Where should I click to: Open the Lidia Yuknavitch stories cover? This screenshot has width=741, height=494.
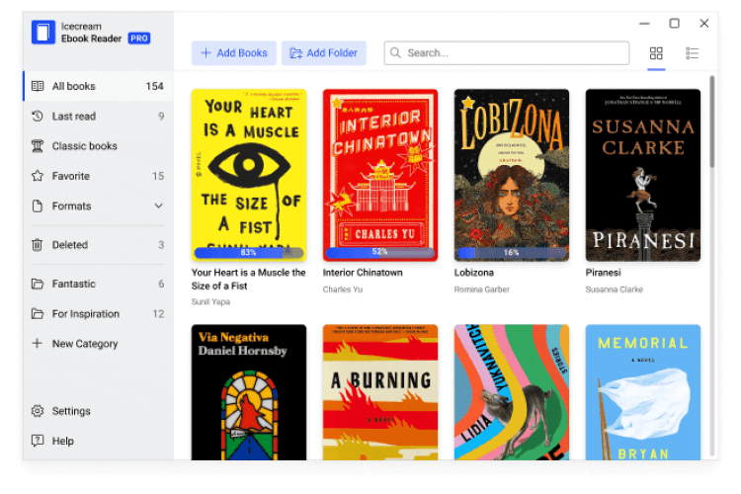(512, 392)
